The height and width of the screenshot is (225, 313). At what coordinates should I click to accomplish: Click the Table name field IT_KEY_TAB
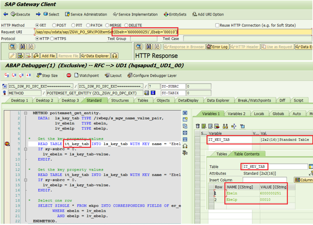(275, 167)
